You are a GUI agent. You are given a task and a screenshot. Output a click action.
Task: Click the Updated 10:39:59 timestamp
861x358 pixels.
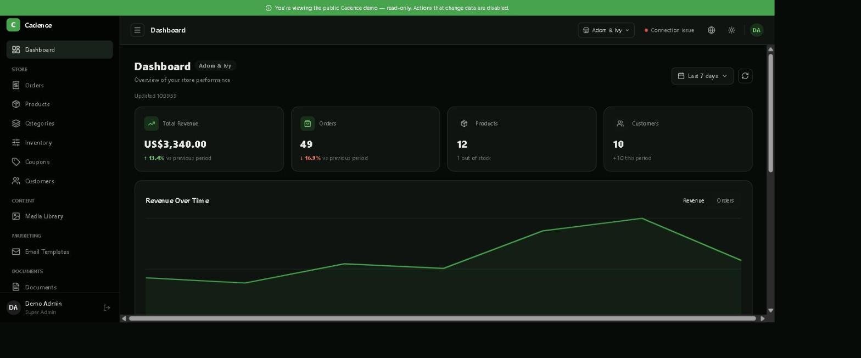click(x=155, y=96)
